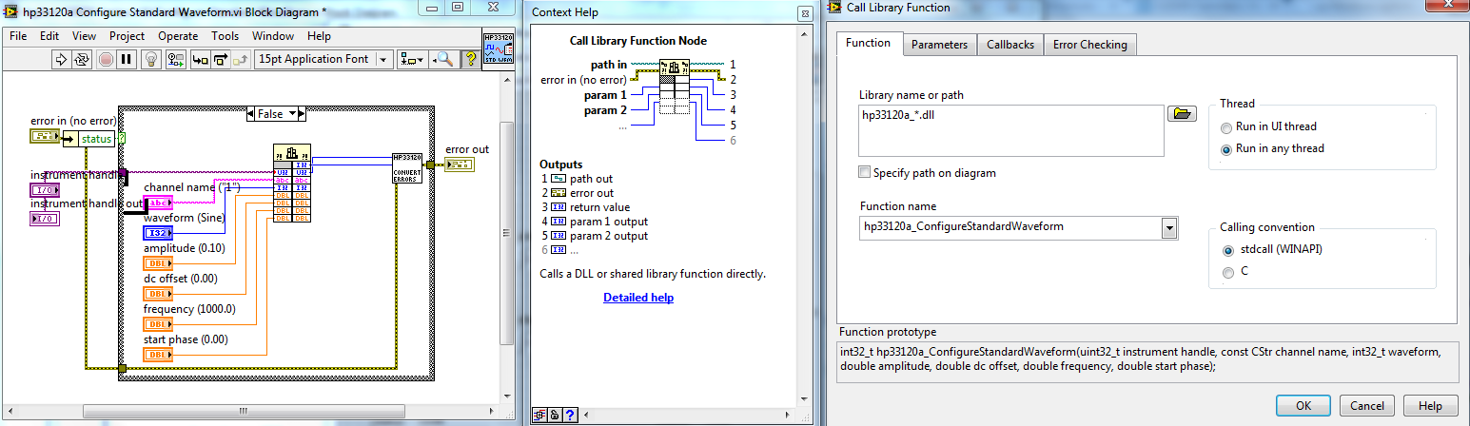The height and width of the screenshot is (426, 1470).
Task: Open the Function name dropdown
Action: click(x=1169, y=227)
